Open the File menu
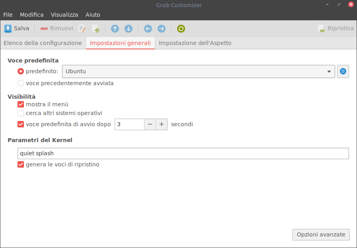 8,15
